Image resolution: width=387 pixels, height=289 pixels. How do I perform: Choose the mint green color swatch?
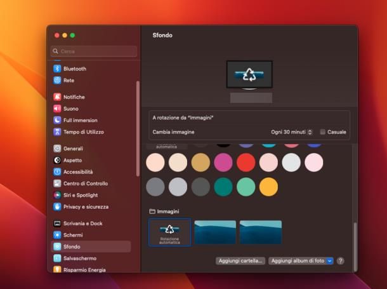click(x=246, y=187)
